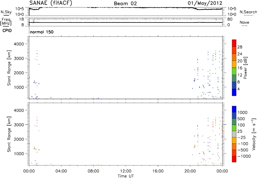Click the left 10^5 noise tick
Image resolution: width=257 pixels, height=178 pixels.
(x=20, y=9)
